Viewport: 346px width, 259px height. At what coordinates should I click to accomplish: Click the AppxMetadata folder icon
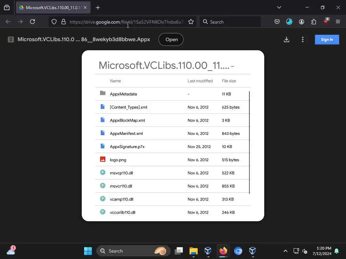click(x=103, y=93)
